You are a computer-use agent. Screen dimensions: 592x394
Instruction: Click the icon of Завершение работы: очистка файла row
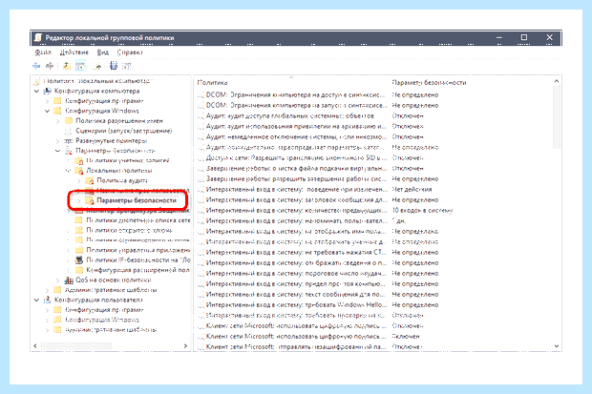[x=201, y=168]
